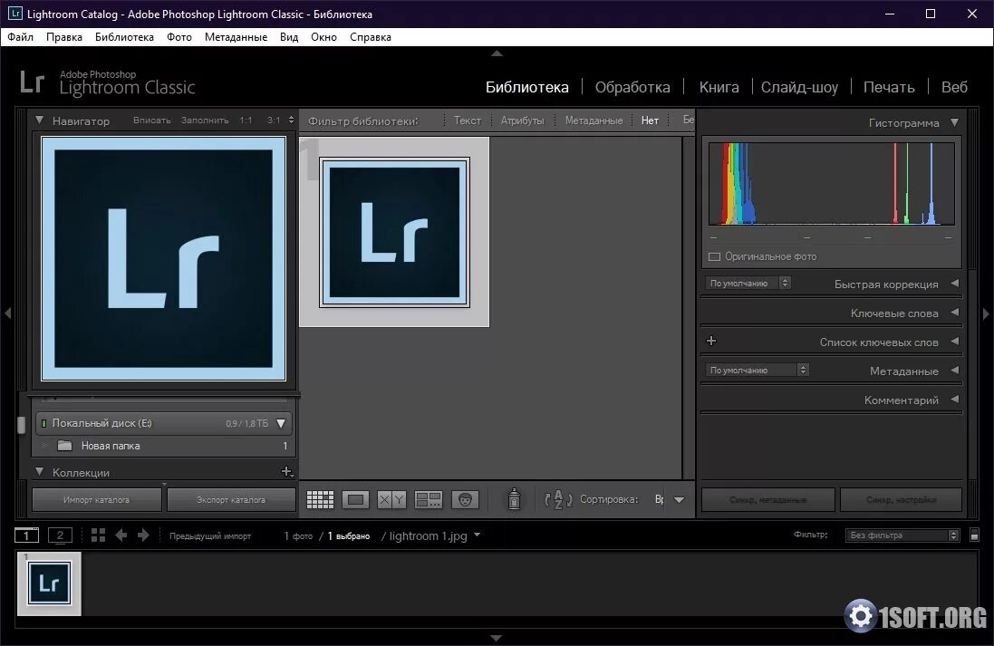Toggle sort direction A-Z icon
Viewport: 994px width, 646px height.
(x=558, y=499)
